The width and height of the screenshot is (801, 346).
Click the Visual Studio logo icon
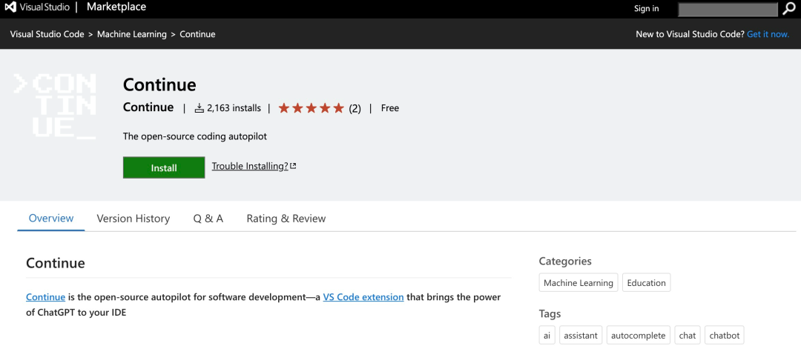[x=10, y=7]
